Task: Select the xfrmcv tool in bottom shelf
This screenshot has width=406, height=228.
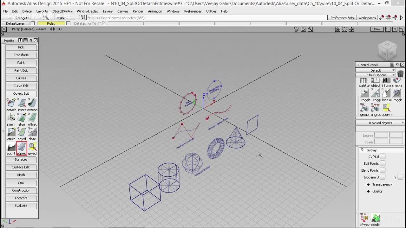Action: (x=364, y=218)
